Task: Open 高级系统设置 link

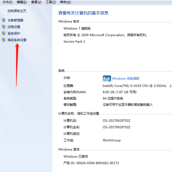Action: [x=17, y=40]
